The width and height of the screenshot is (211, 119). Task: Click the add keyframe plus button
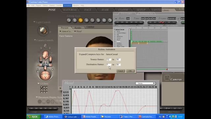[x=169, y=22]
